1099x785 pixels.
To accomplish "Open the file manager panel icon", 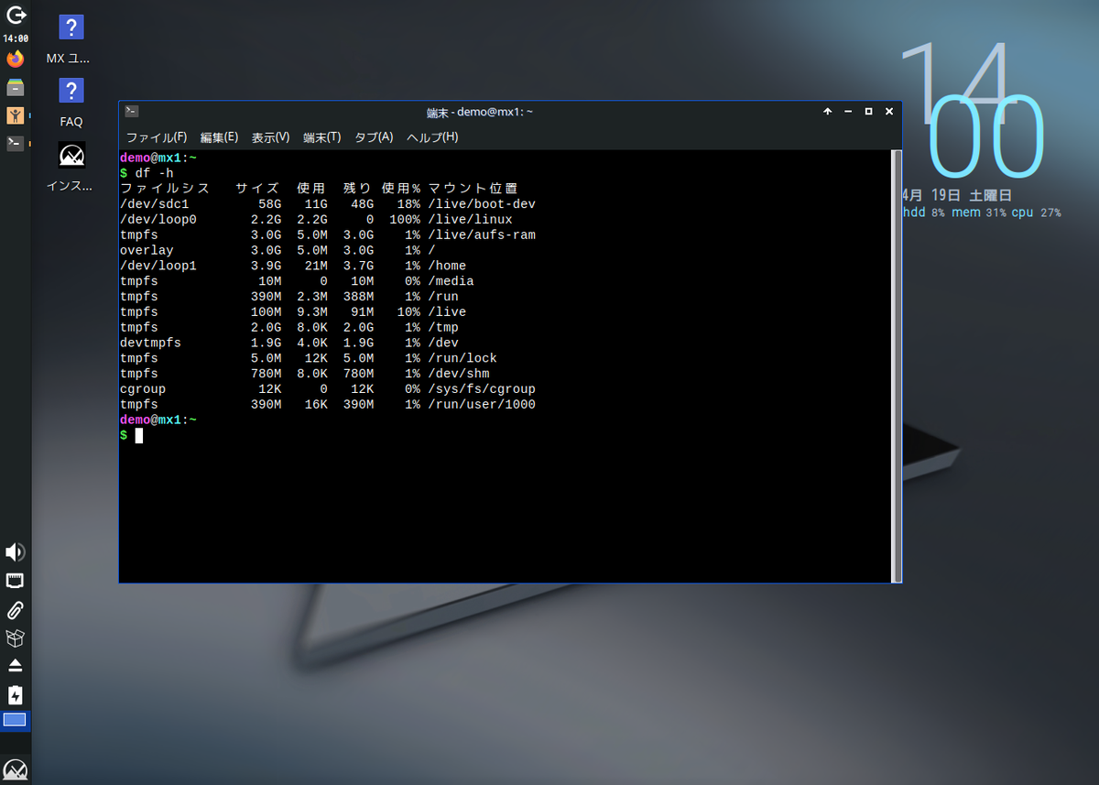I will click(x=16, y=89).
